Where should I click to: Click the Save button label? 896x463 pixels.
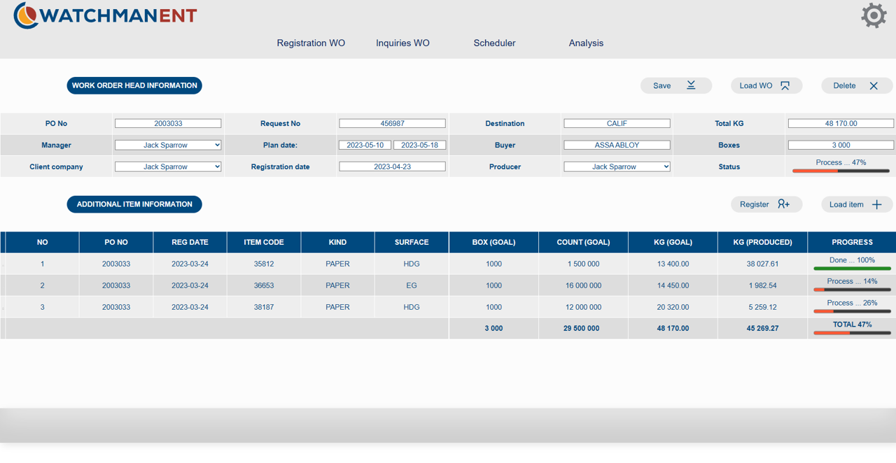[661, 85]
